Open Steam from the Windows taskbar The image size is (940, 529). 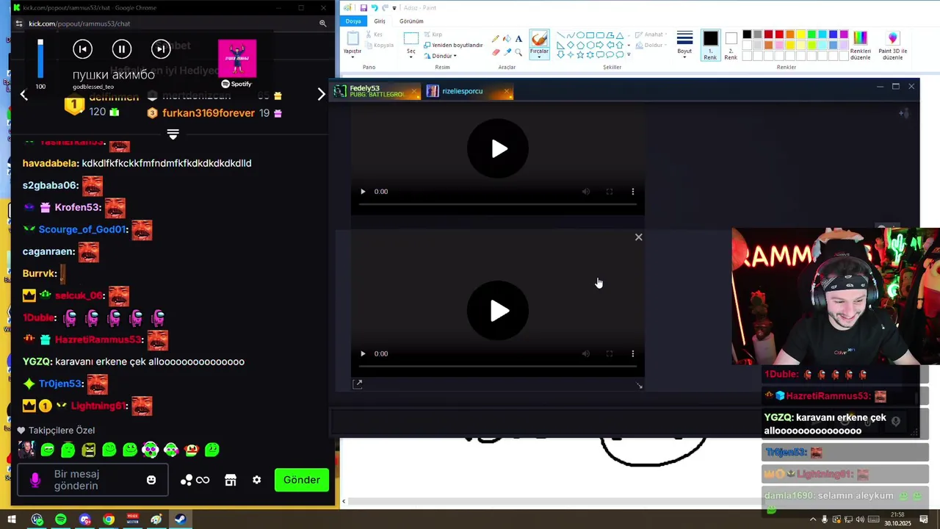(180, 519)
